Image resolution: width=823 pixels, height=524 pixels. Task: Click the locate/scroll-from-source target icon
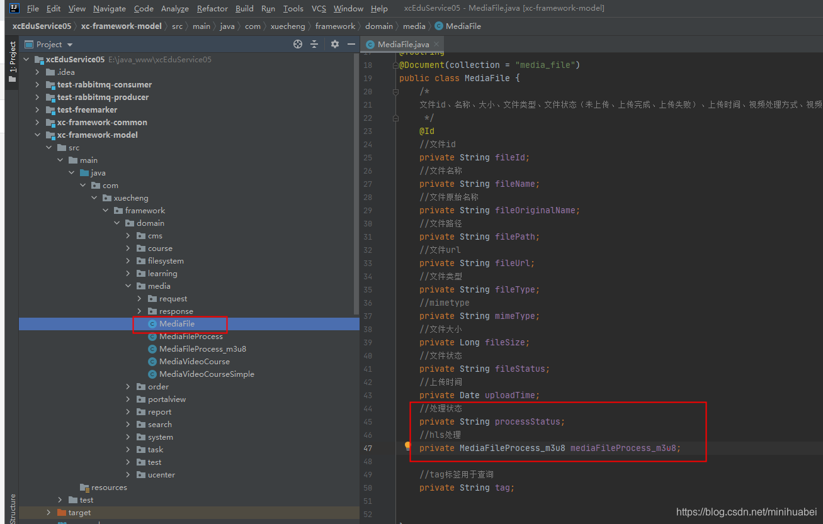pyautogui.click(x=298, y=44)
